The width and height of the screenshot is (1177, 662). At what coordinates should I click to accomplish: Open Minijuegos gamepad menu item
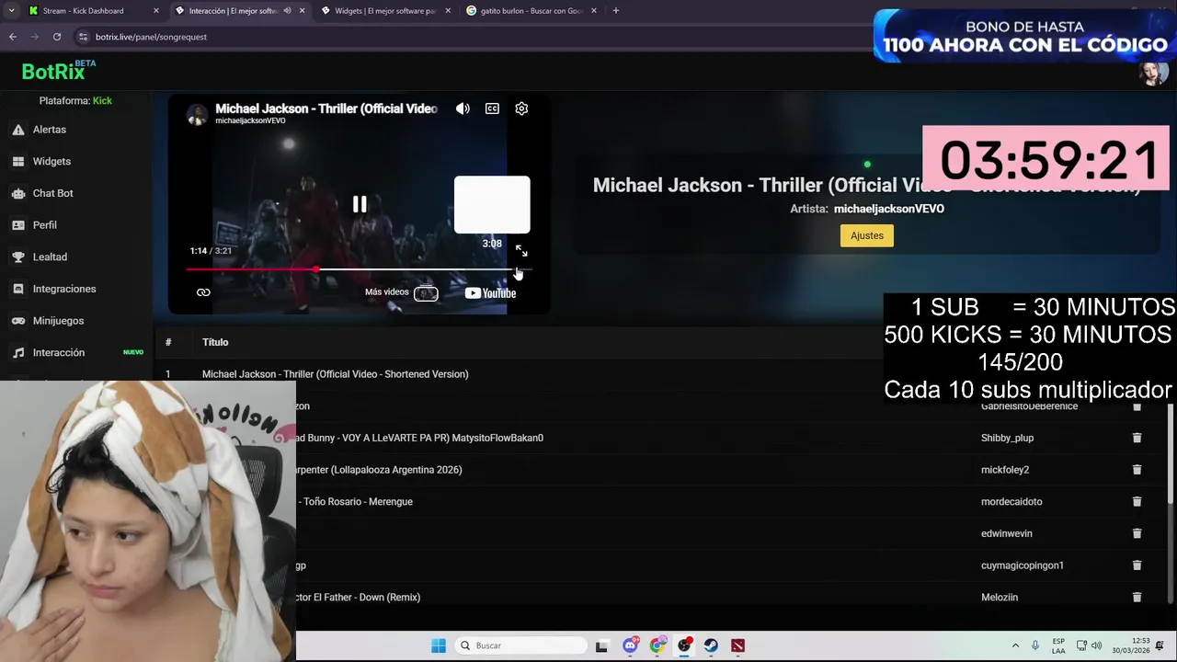(x=58, y=321)
